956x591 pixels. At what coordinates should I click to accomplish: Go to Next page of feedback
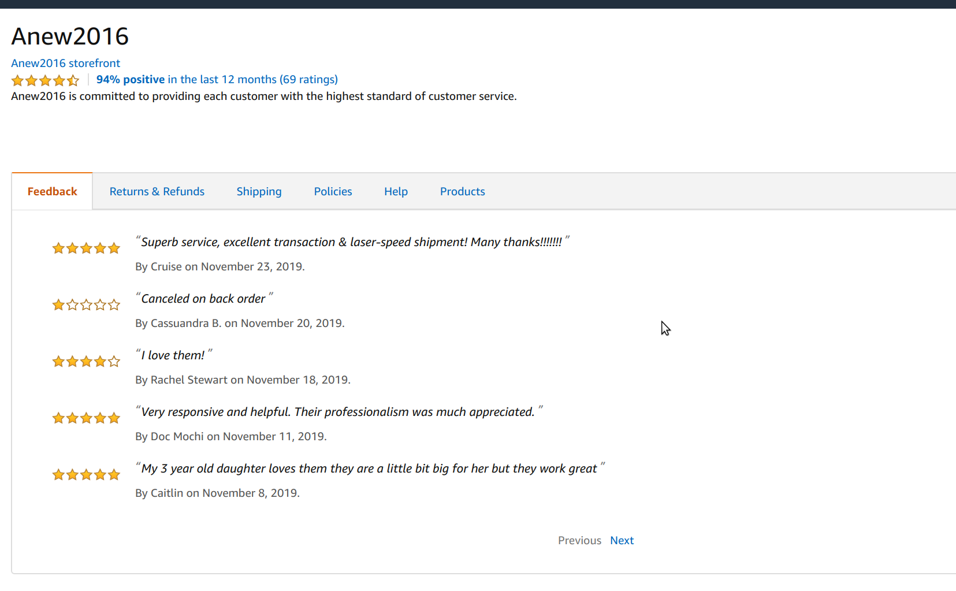pos(622,540)
